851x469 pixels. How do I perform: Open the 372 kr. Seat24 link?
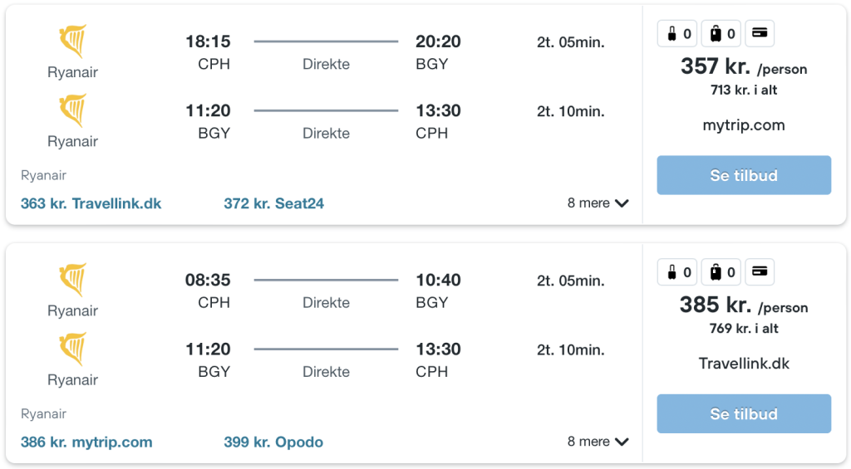pyautogui.click(x=274, y=203)
